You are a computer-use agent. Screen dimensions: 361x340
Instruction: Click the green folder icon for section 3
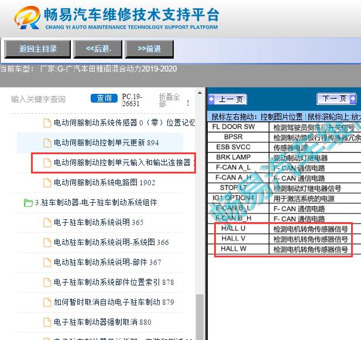click(28, 203)
